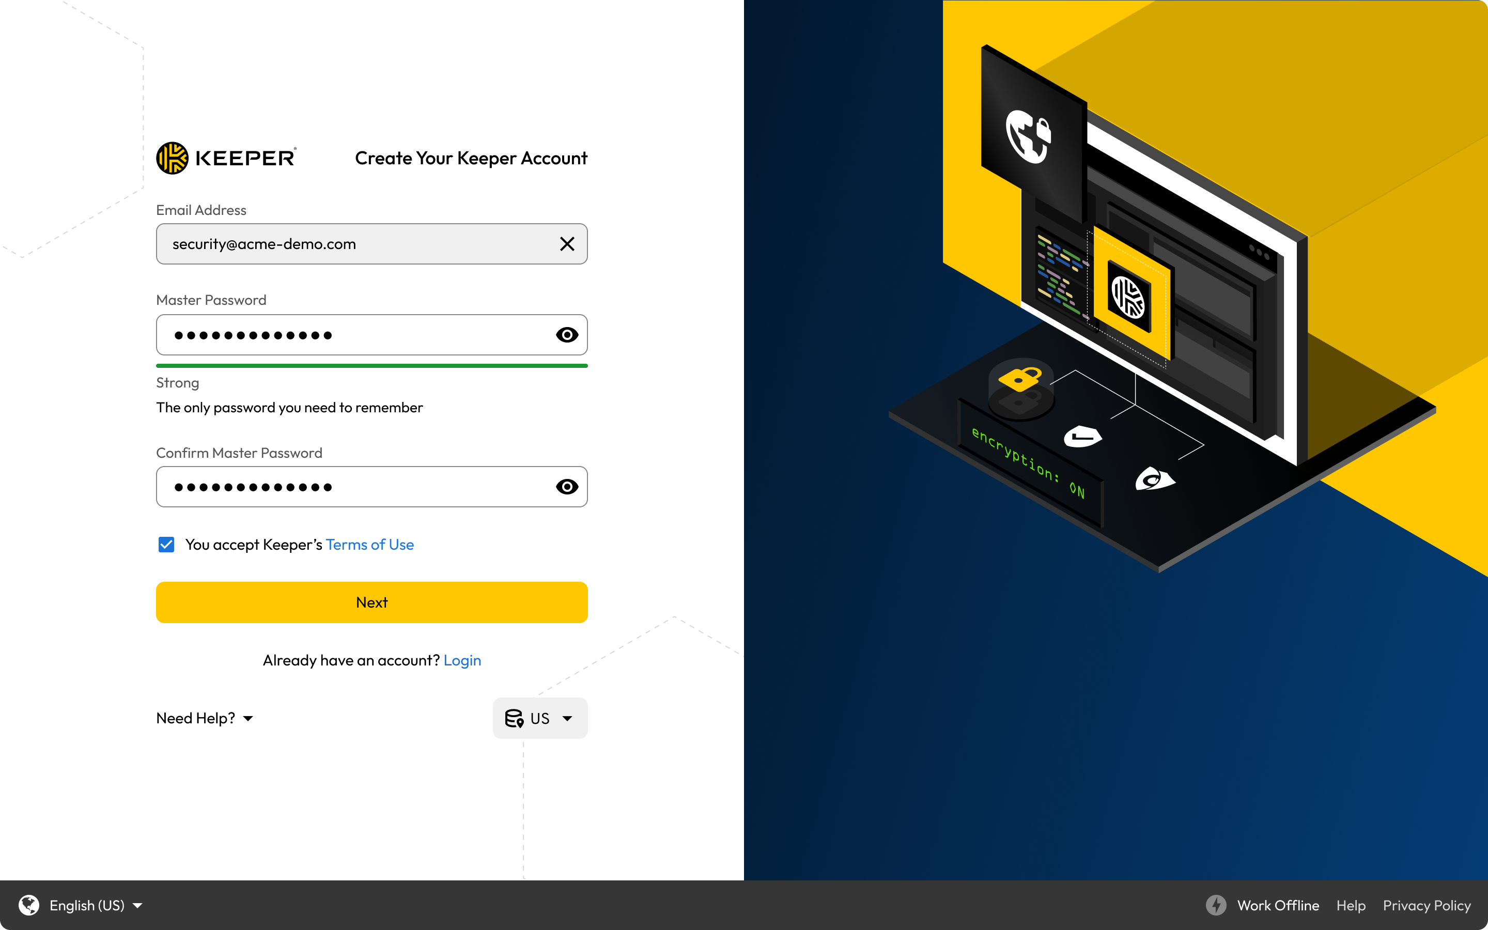
Task: Click the globe language icon
Action: coord(28,905)
